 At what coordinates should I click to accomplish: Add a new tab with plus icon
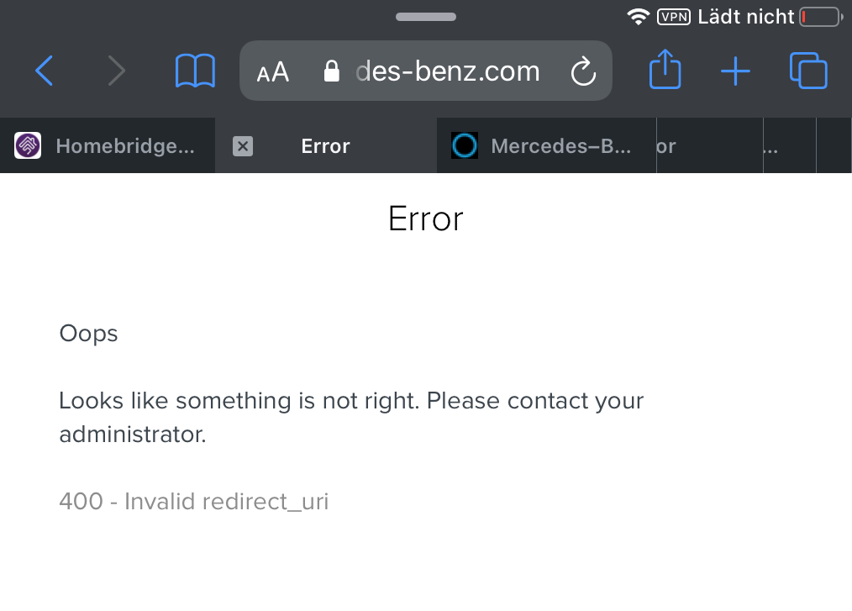coord(735,71)
